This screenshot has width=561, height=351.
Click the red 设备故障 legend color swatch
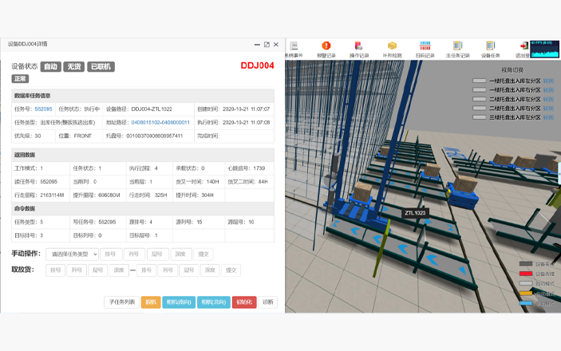tap(525, 274)
